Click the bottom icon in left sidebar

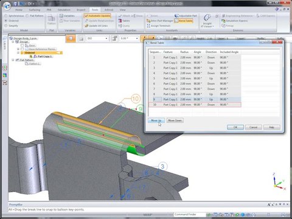click(5, 83)
